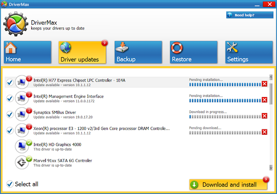
Task: Cancel the Xeon processor DRAM Controller pending download
Action: tap(264, 132)
